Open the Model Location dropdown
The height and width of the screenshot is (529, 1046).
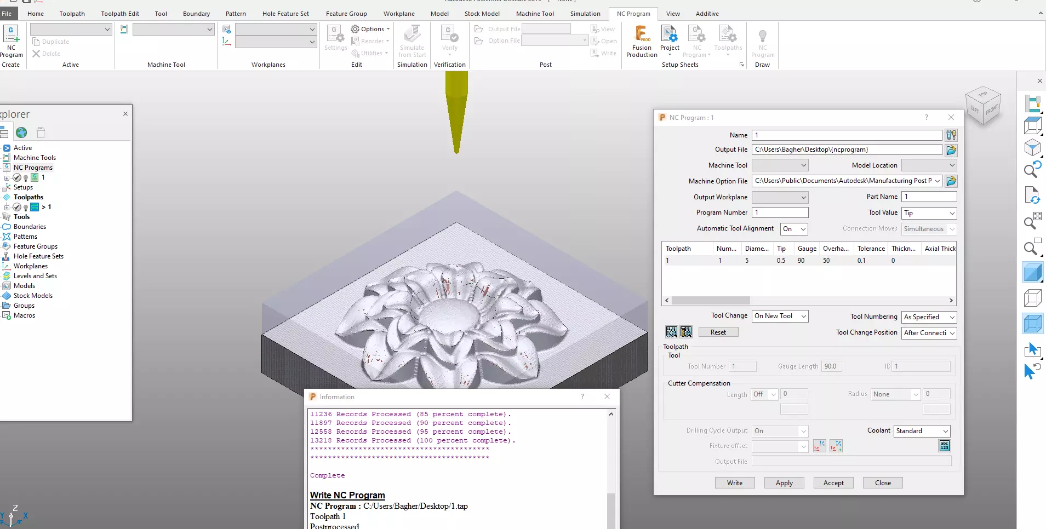[929, 165]
